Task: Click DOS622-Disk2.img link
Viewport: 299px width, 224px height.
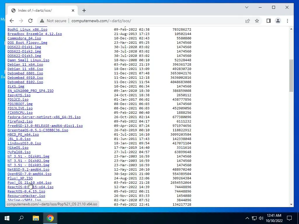Action: pyautogui.click(x=24, y=51)
